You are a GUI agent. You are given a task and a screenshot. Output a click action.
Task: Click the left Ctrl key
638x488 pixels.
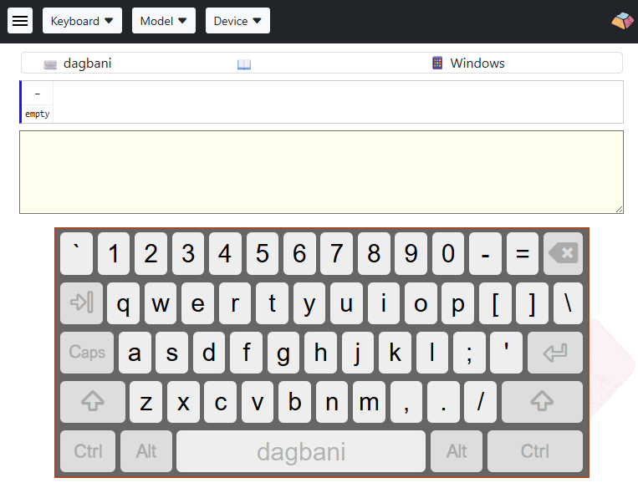(88, 451)
